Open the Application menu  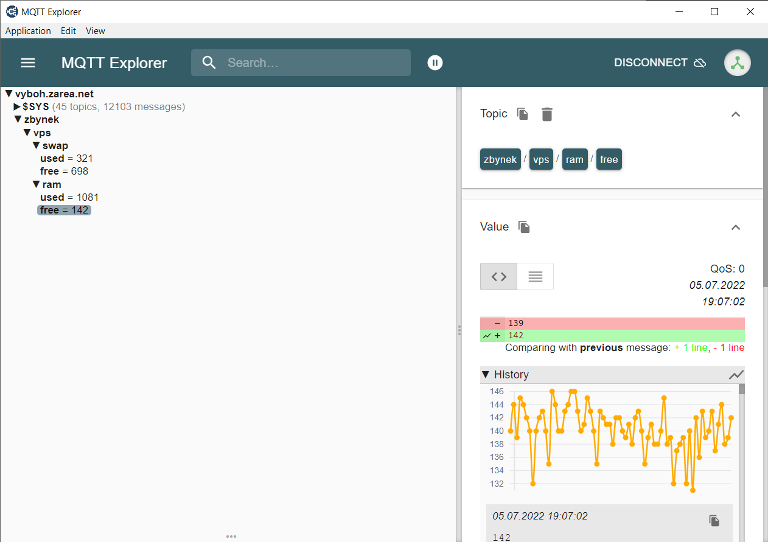click(28, 31)
